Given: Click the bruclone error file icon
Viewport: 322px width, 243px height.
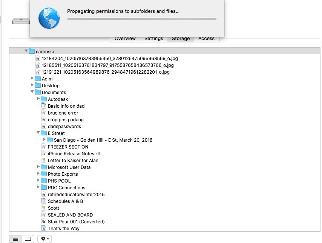Looking at the screenshot, I should tap(43, 113).
